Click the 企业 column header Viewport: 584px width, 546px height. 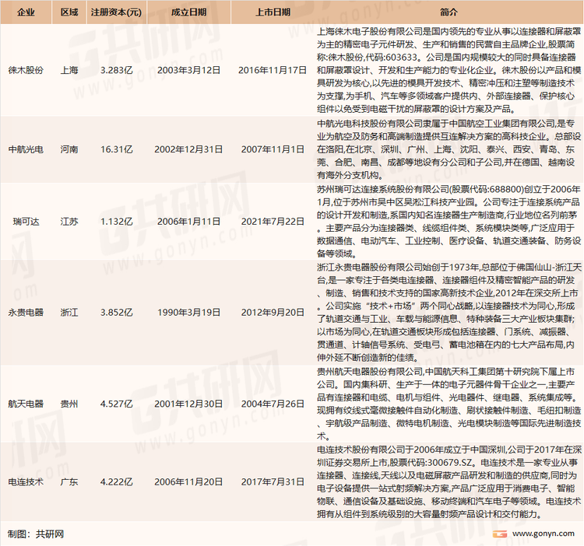tap(26, 12)
